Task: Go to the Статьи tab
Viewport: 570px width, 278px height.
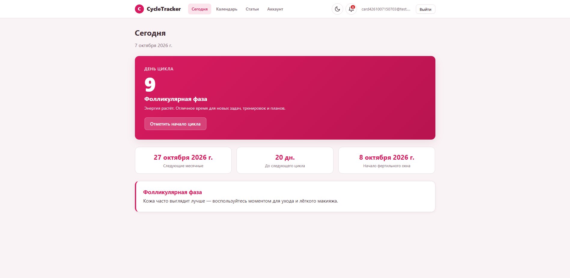Action: pos(252,9)
